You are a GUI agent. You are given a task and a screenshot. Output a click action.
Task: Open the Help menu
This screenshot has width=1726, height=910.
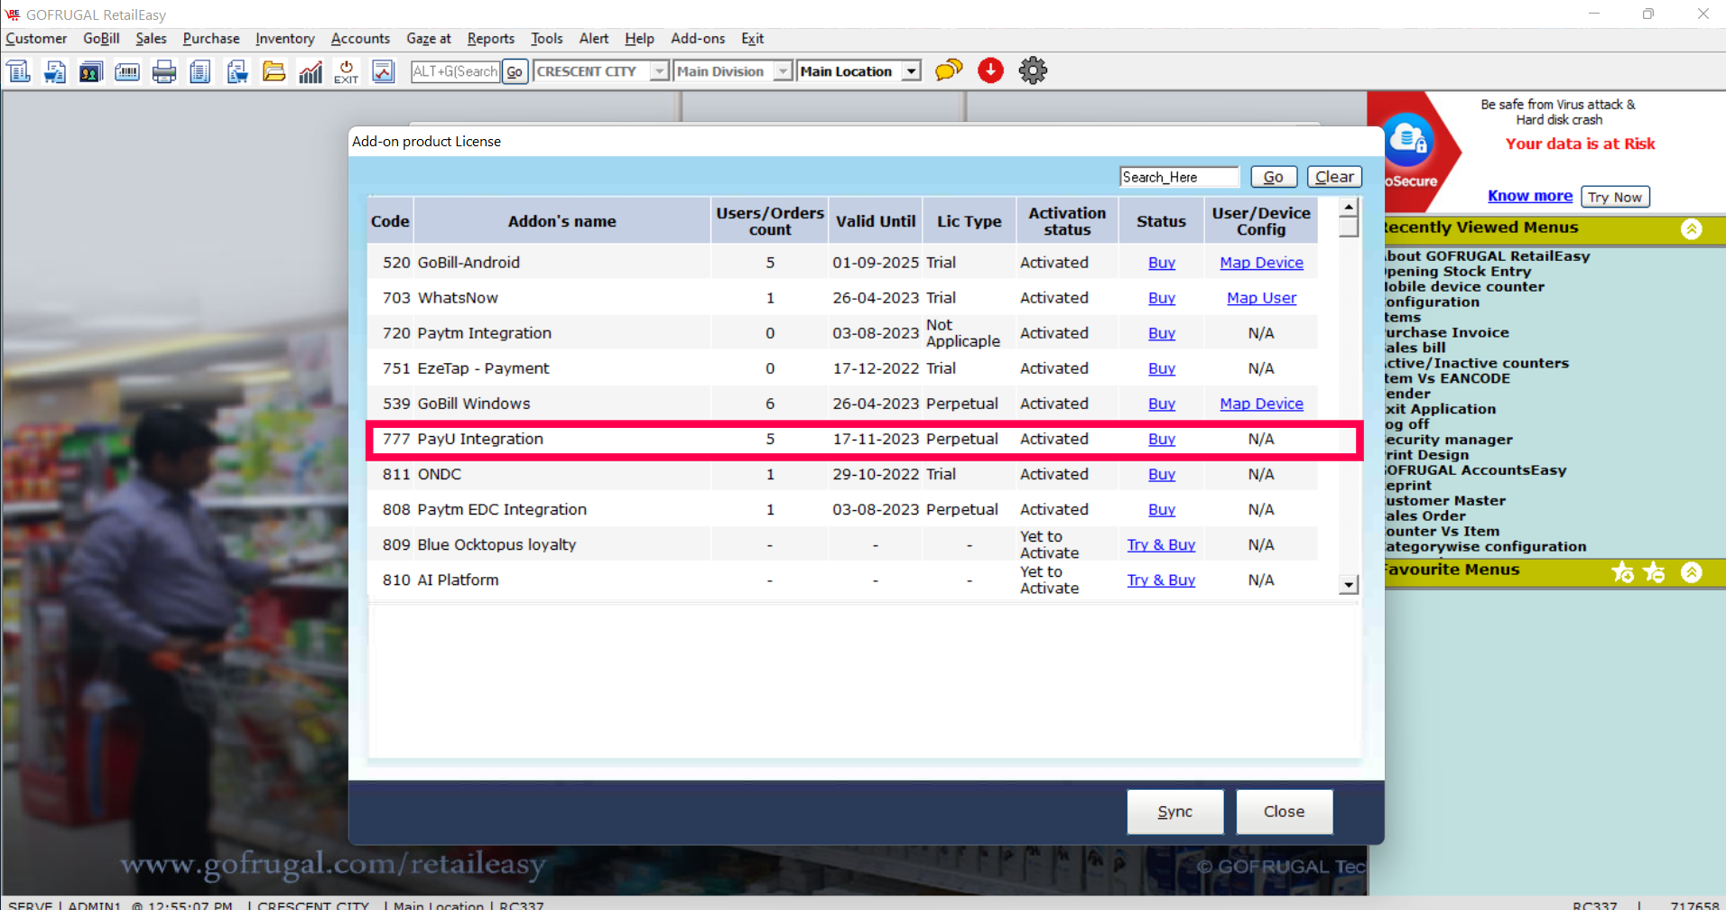click(639, 39)
